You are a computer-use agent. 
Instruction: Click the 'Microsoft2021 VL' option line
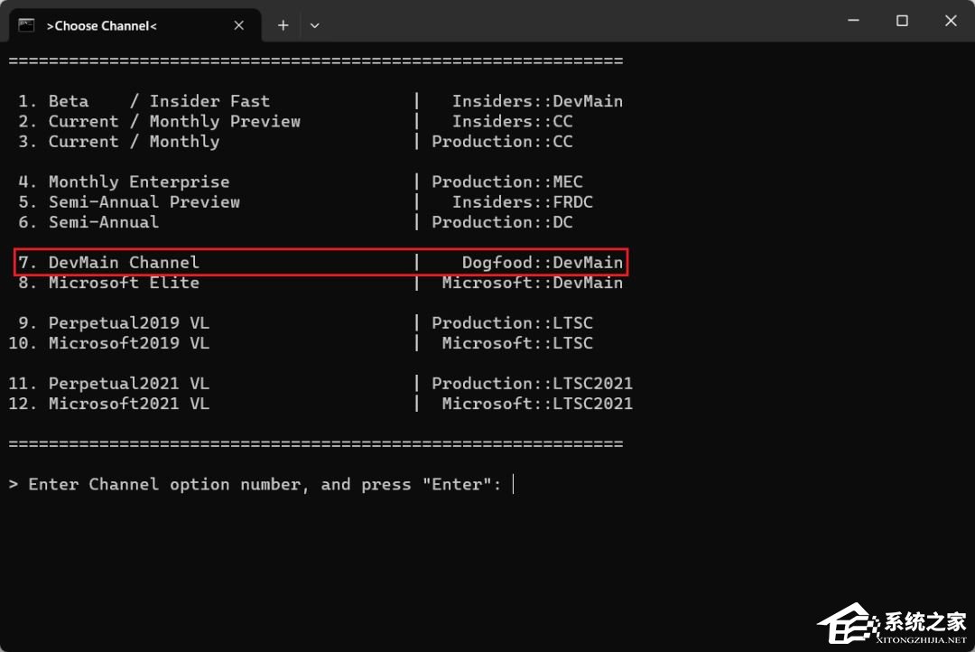(x=320, y=404)
